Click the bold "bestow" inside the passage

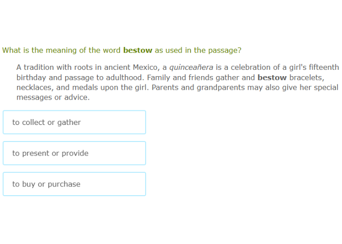point(272,78)
